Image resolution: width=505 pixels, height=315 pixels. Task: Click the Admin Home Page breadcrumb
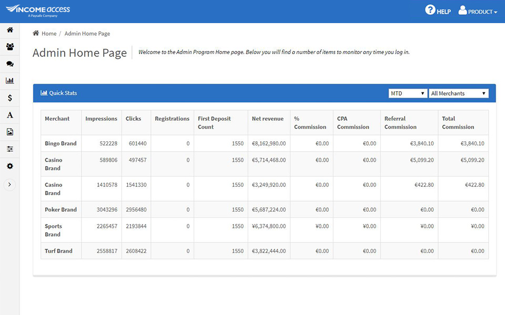pyautogui.click(x=87, y=33)
